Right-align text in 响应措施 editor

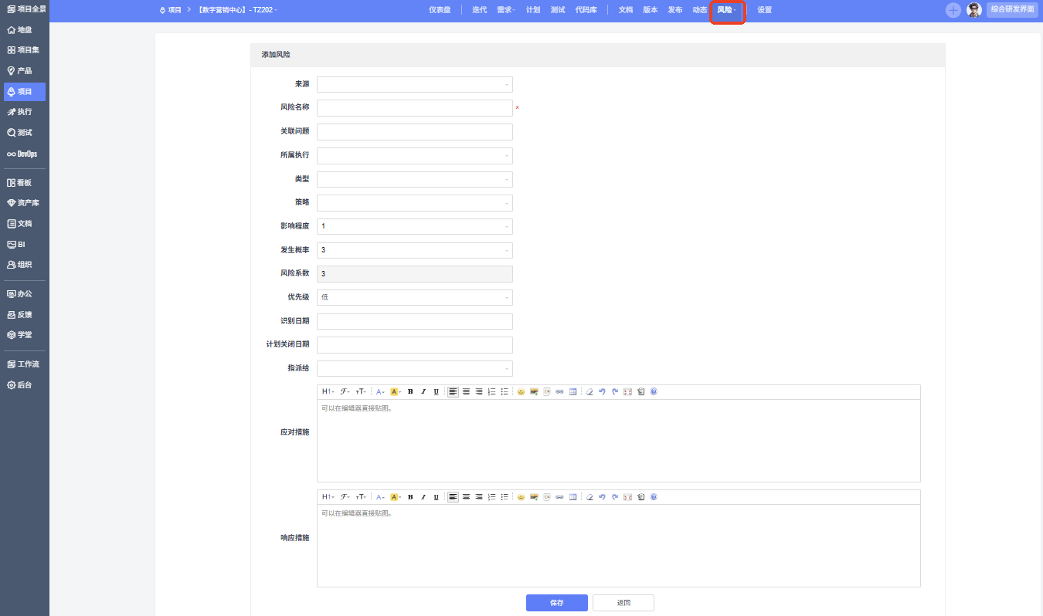(479, 496)
